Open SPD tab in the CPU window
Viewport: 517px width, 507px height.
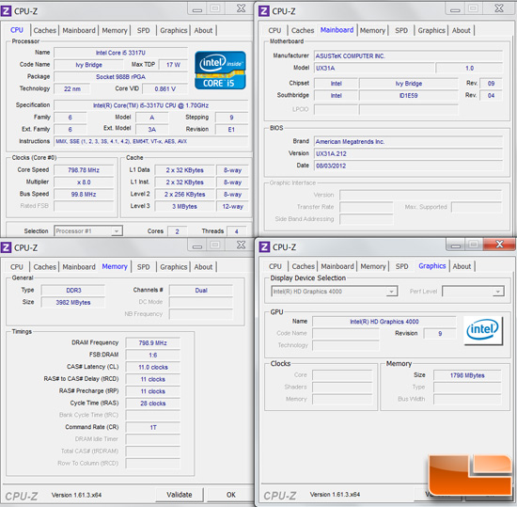tap(143, 30)
